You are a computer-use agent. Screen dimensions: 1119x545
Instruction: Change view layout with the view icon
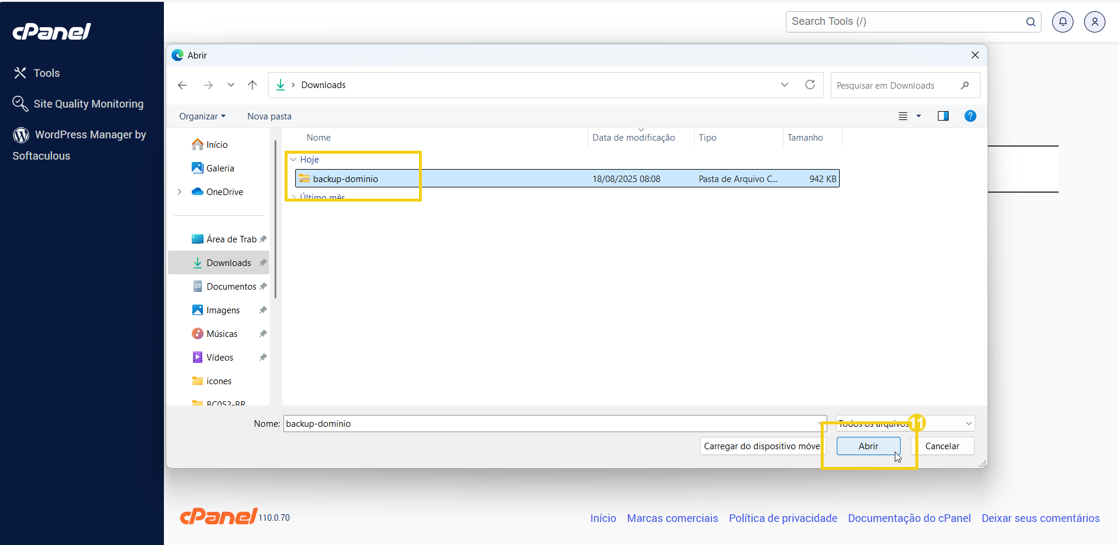coord(903,116)
